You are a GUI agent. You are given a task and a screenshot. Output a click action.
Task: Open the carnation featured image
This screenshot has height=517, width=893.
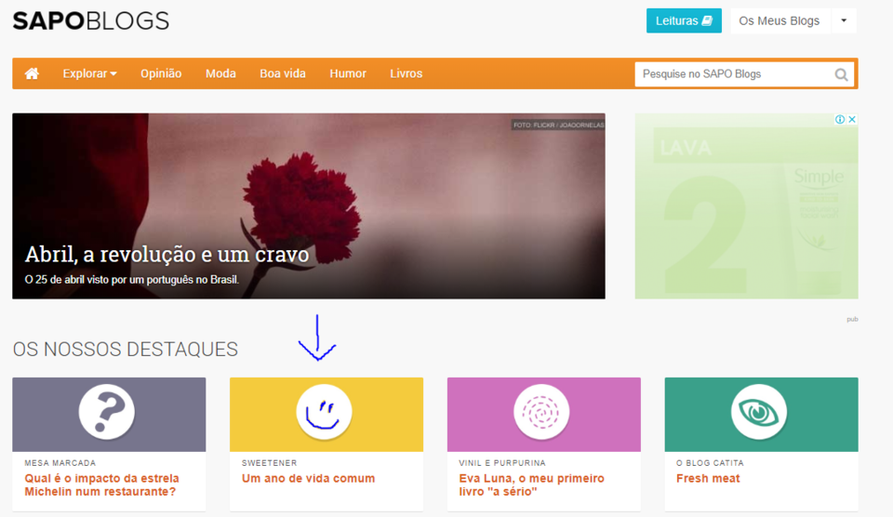tap(309, 206)
